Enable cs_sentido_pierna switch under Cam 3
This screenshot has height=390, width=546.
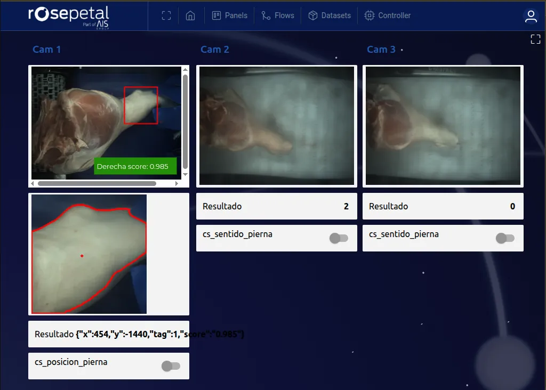505,238
